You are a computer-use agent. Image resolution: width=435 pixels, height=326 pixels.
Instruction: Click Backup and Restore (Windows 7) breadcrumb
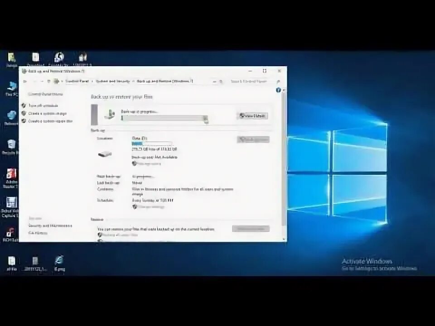pos(165,81)
